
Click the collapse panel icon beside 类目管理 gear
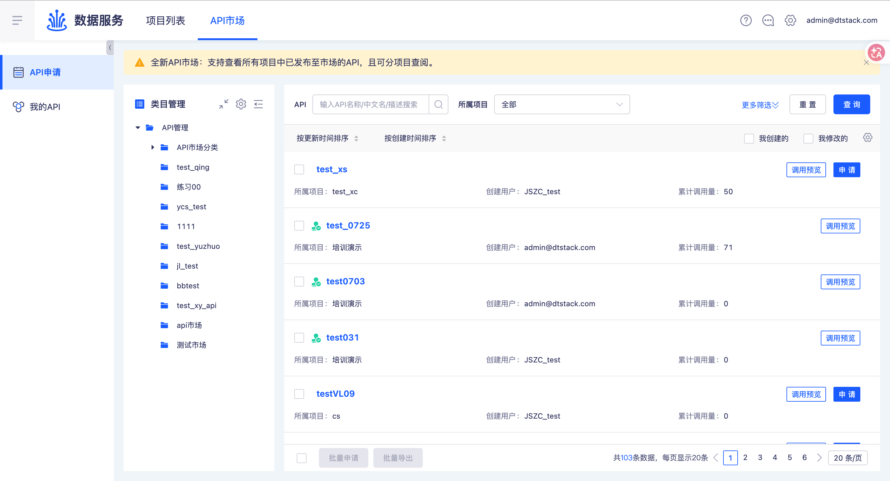coord(258,104)
